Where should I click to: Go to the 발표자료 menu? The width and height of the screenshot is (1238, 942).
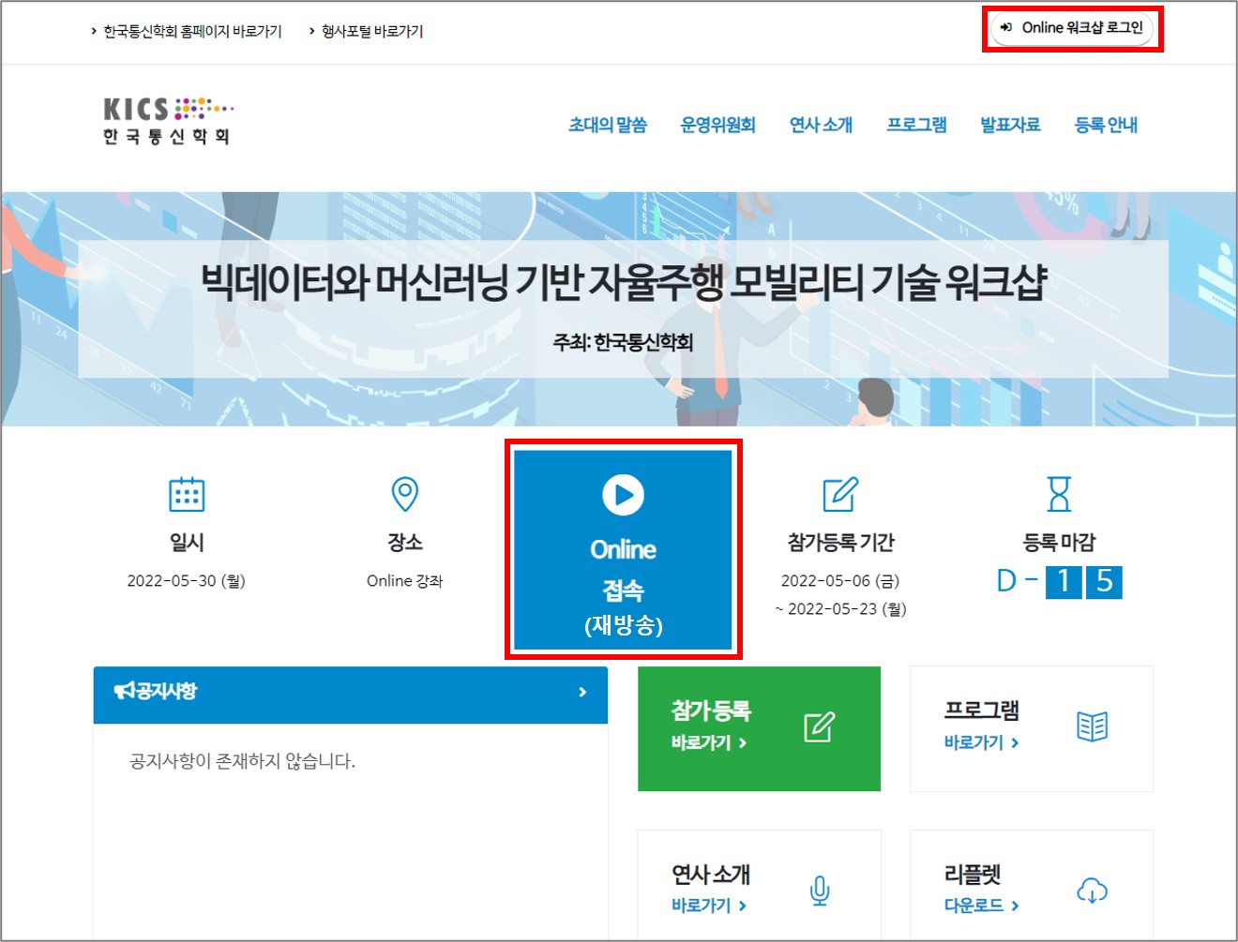click(1010, 125)
